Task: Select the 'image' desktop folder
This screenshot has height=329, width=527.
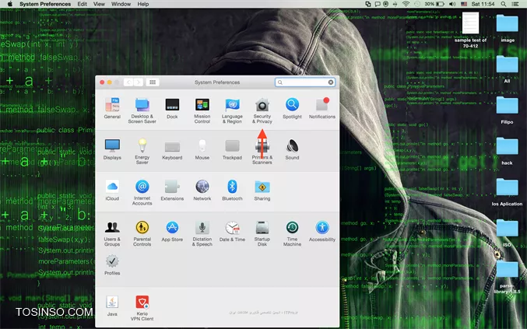Action: click(508, 28)
